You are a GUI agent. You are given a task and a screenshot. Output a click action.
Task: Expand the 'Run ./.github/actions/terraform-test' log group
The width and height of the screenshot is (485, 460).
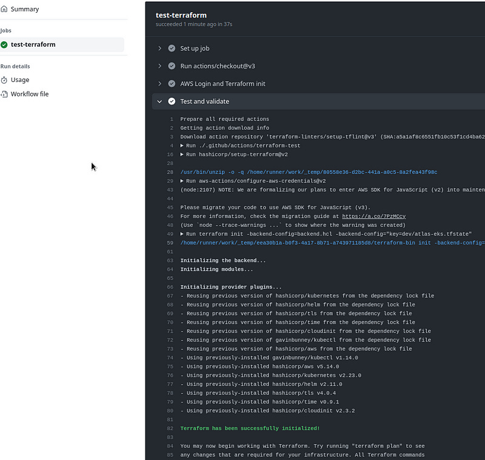coord(182,146)
